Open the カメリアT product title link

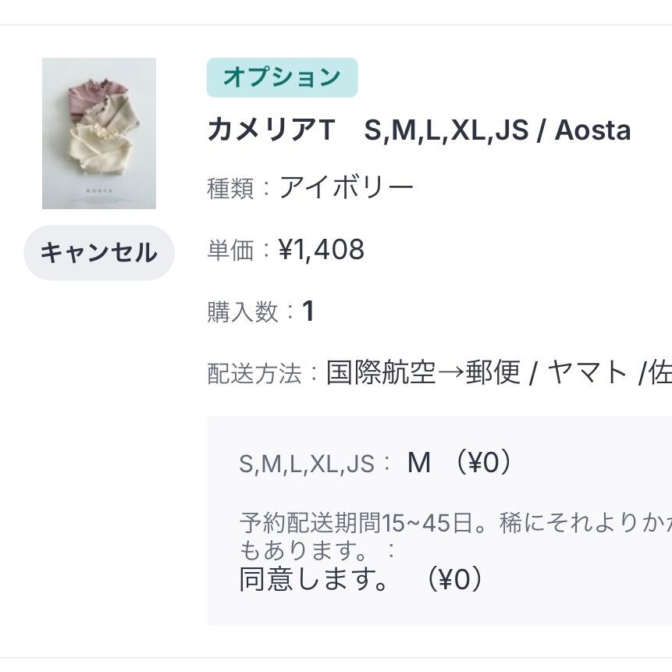418,130
